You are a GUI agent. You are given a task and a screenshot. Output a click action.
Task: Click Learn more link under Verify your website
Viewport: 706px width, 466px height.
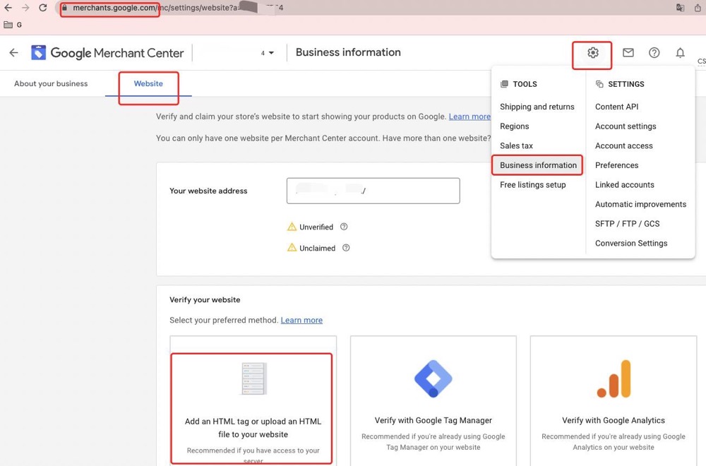point(301,320)
